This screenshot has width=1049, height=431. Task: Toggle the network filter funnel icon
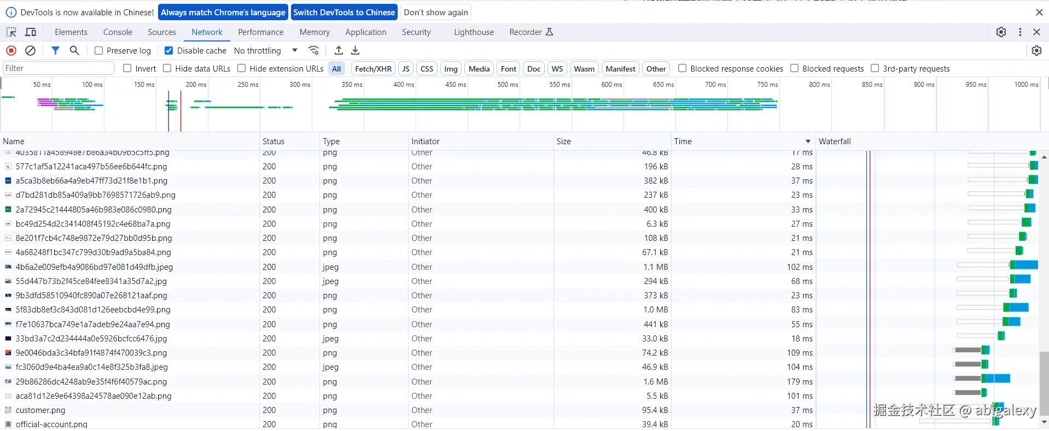click(x=55, y=50)
